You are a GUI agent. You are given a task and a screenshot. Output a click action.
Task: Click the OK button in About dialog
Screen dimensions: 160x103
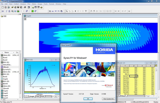point(88,99)
